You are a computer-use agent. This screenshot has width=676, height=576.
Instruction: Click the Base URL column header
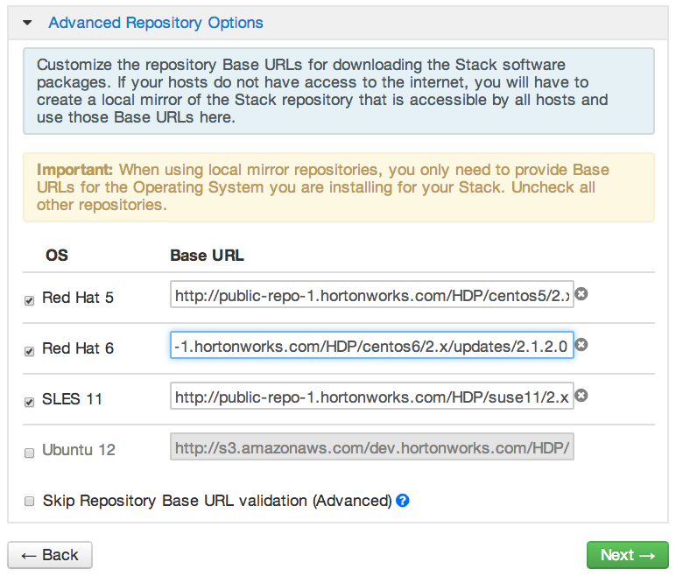[207, 256]
